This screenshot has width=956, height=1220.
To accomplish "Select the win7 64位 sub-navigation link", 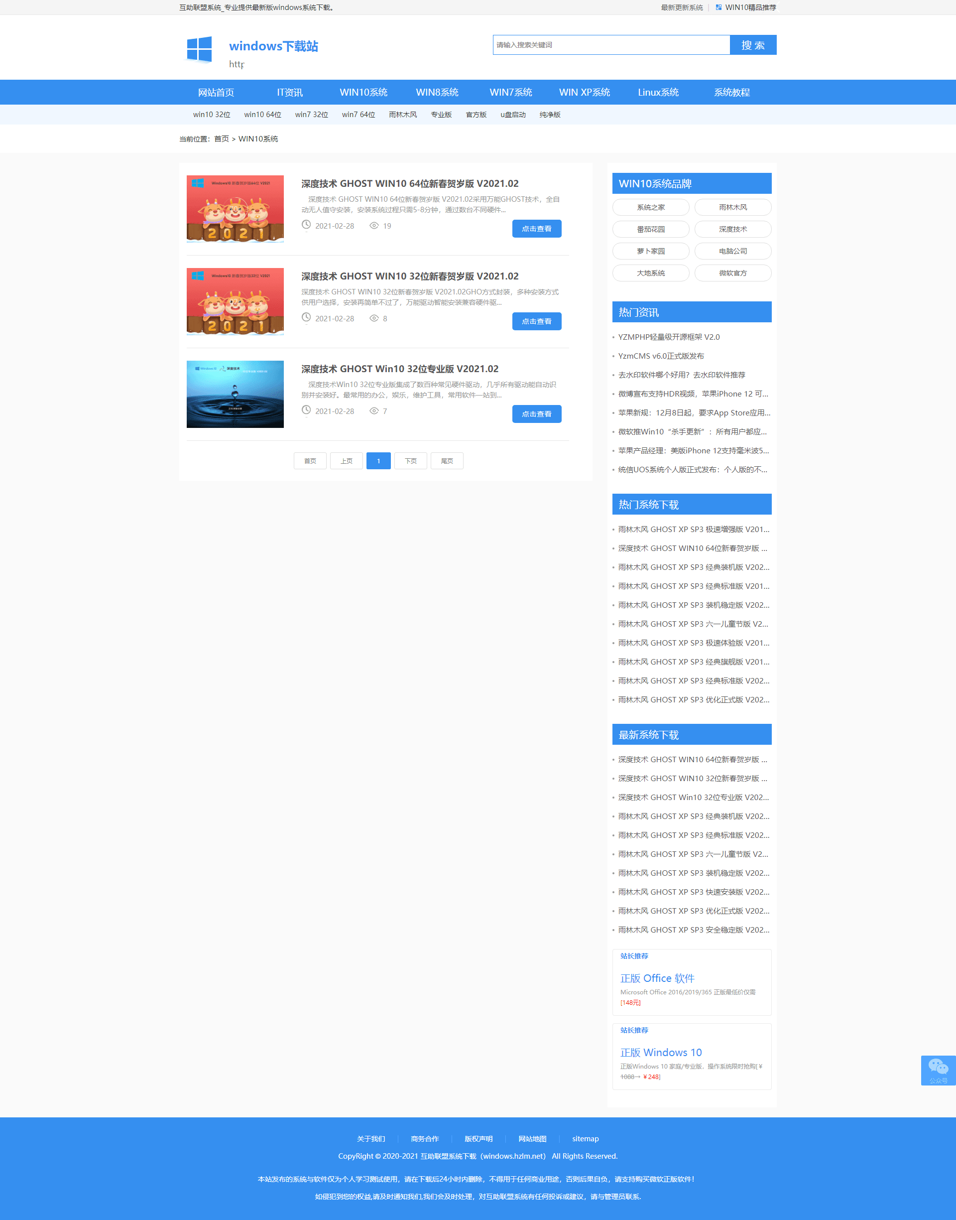I will pos(358,115).
